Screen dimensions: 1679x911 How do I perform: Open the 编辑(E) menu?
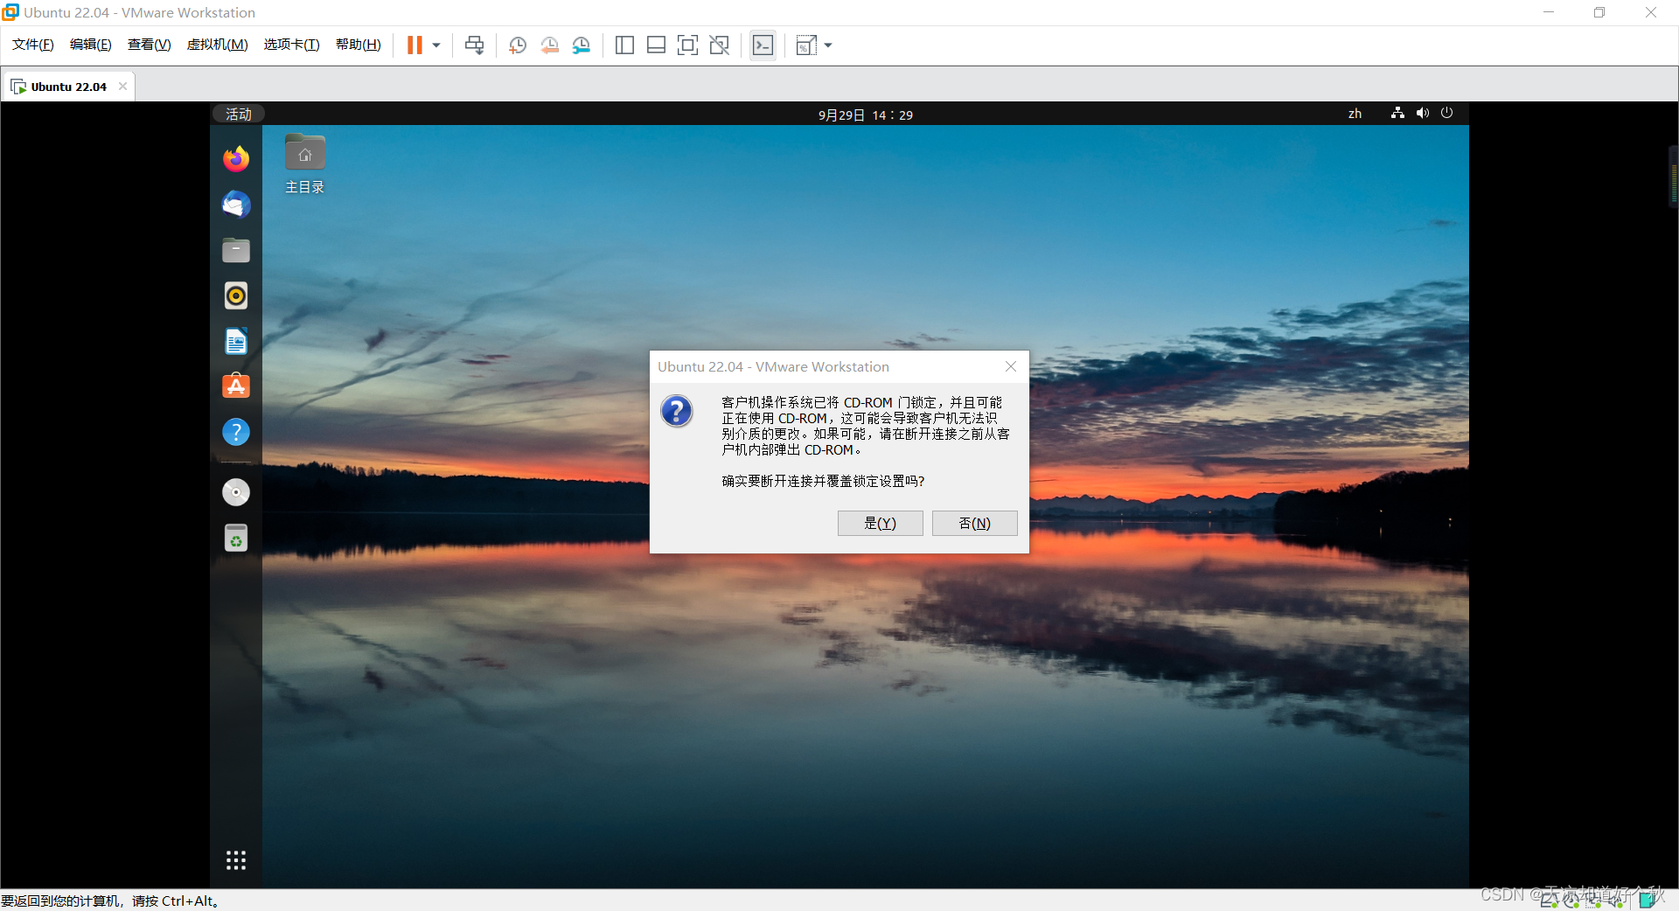coord(91,45)
